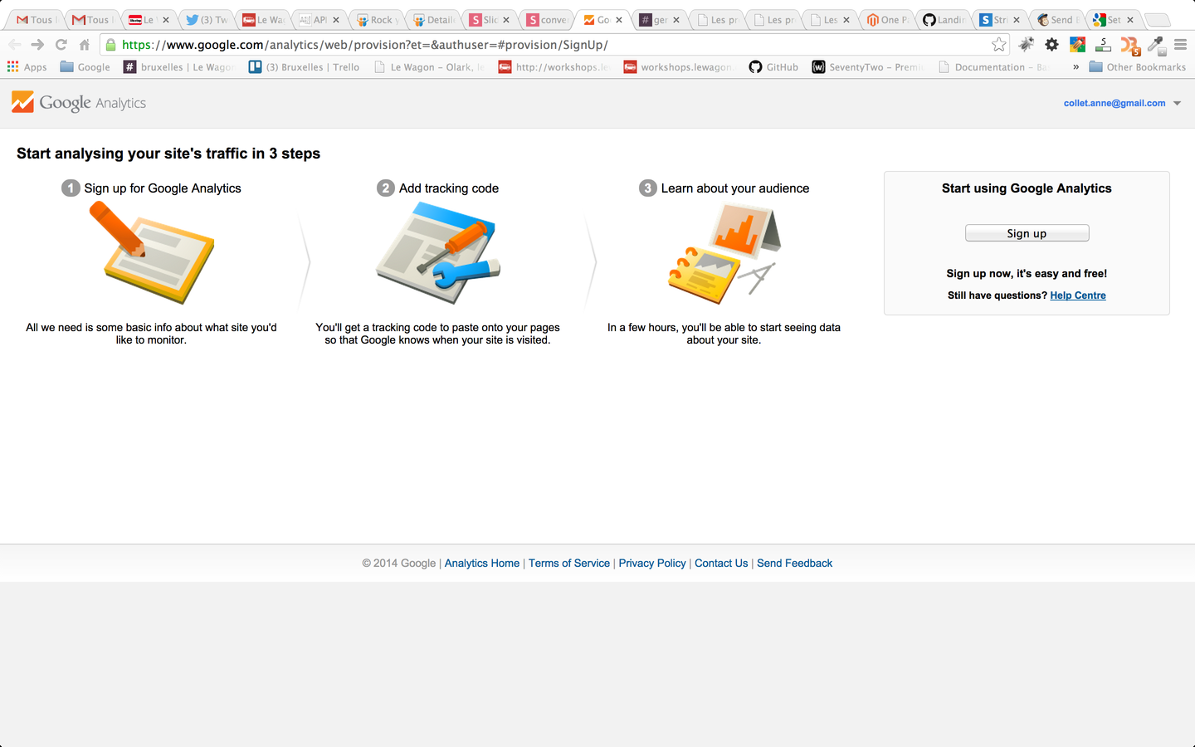This screenshot has width=1195, height=747.
Task: Open the Analytics Home footer link
Action: coord(481,564)
